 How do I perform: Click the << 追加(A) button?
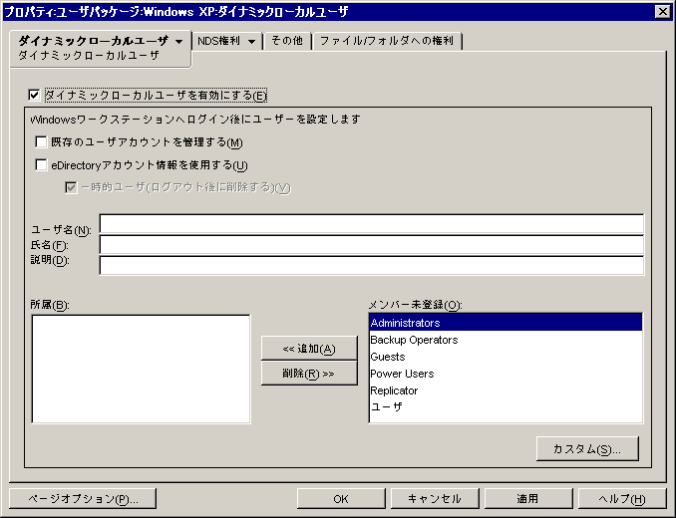[x=309, y=349]
